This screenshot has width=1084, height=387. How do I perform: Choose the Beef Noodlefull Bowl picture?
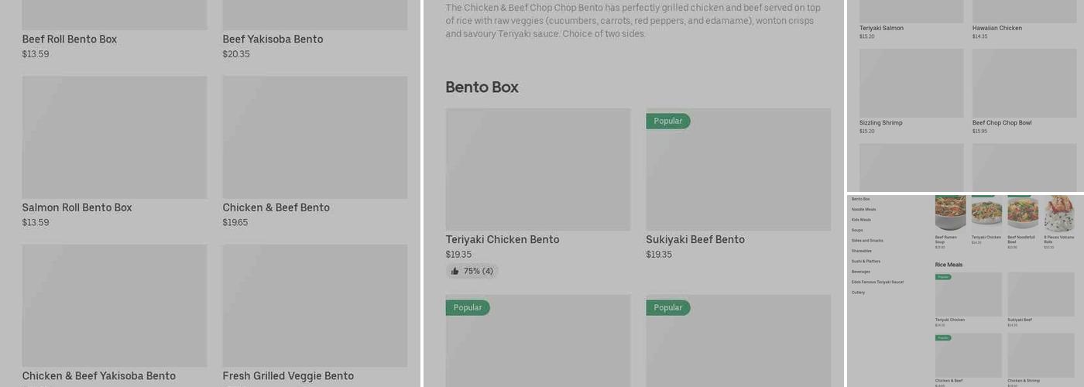[1022, 214]
